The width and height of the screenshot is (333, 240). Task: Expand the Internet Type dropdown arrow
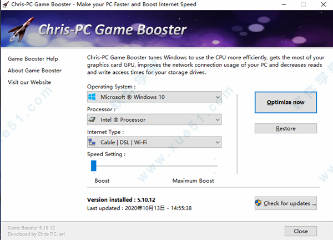coord(217,142)
